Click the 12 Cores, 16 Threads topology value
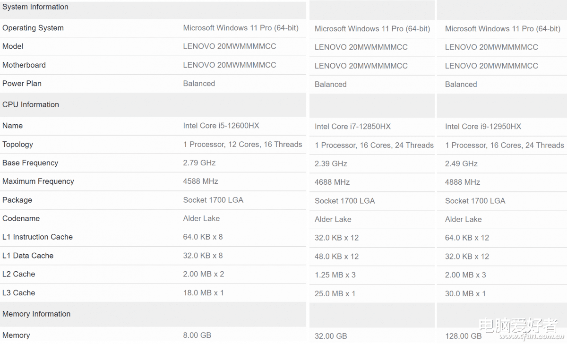This screenshot has width=567, height=344. pyautogui.click(x=242, y=145)
